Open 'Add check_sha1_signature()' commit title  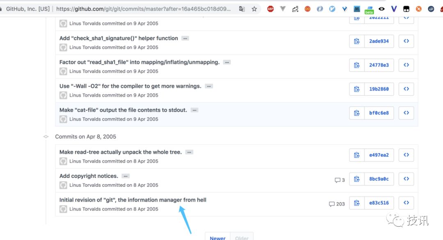(x=119, y=38)
